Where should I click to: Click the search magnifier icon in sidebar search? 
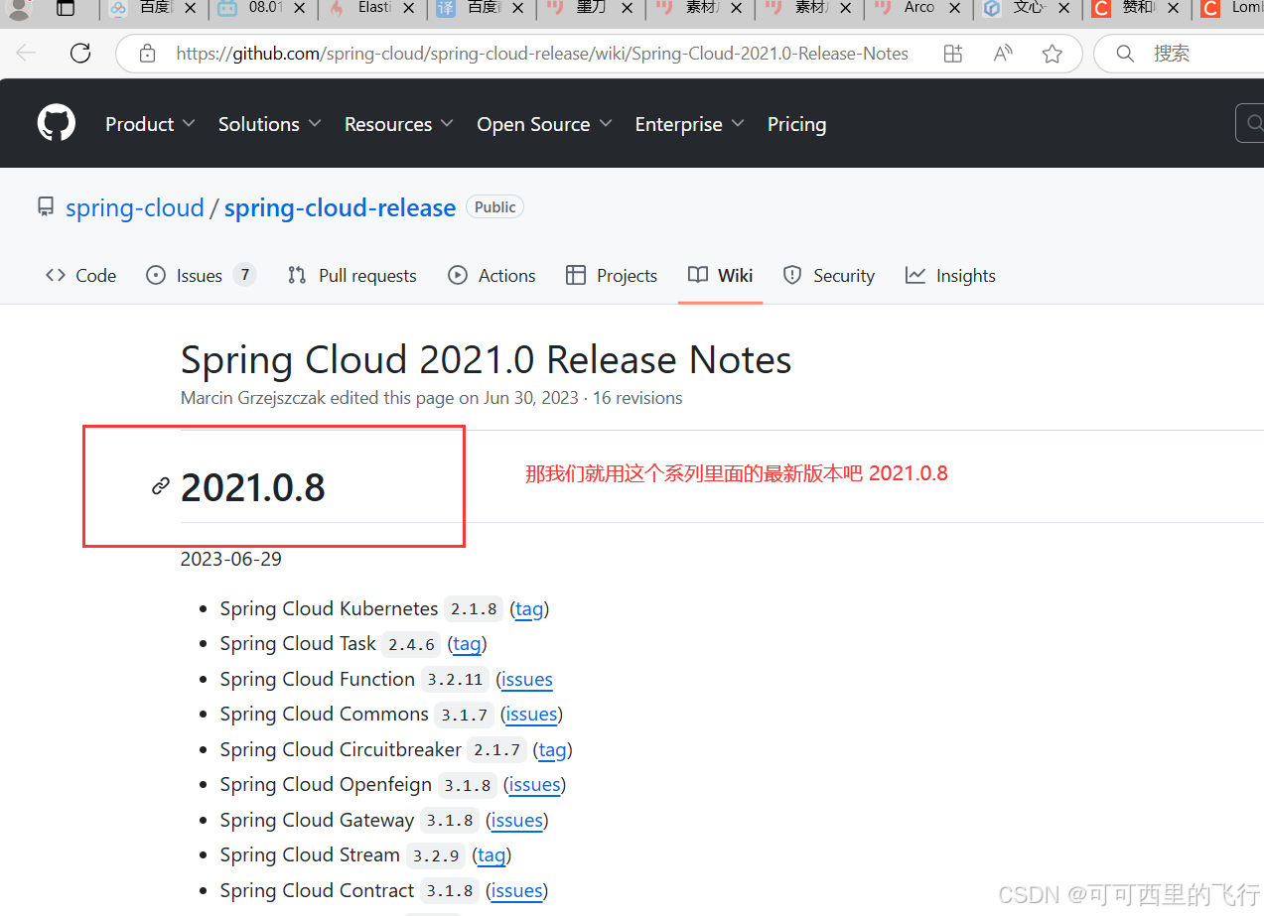pos(1125,54)
